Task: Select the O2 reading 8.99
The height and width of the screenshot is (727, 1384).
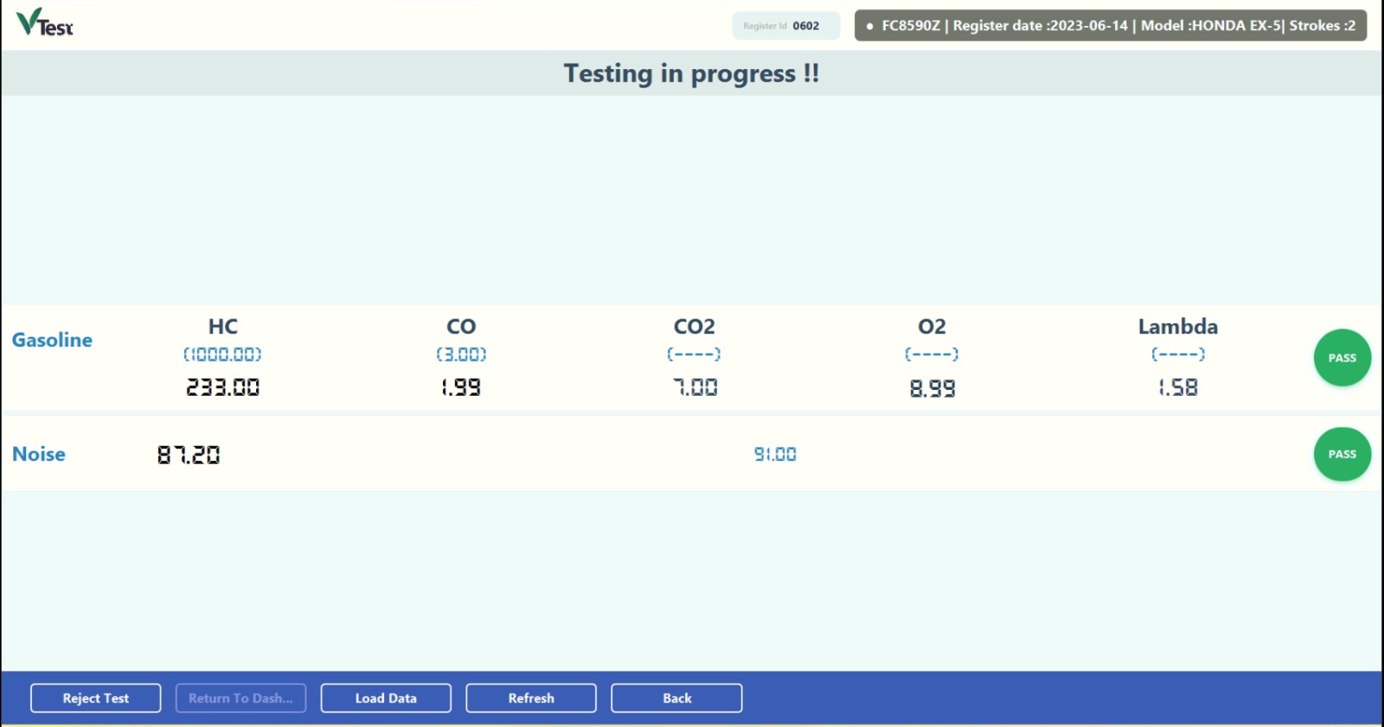Action: point(932,389)
